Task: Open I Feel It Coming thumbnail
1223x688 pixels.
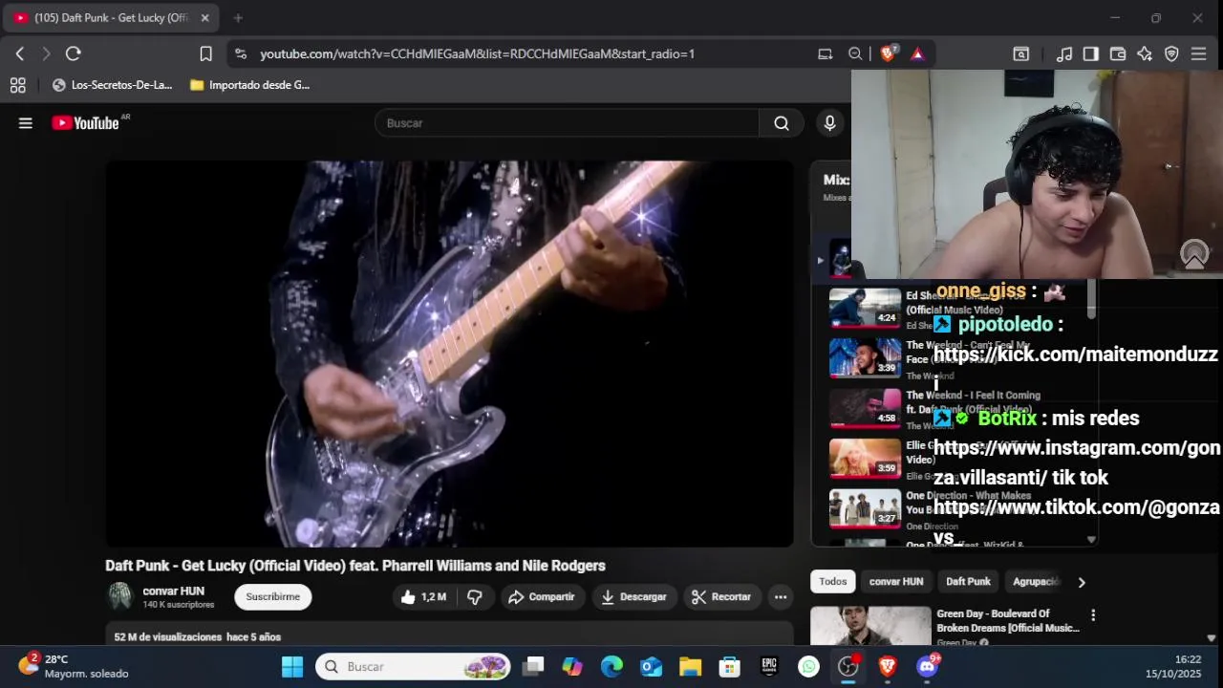Action: [x=865, y=408]
